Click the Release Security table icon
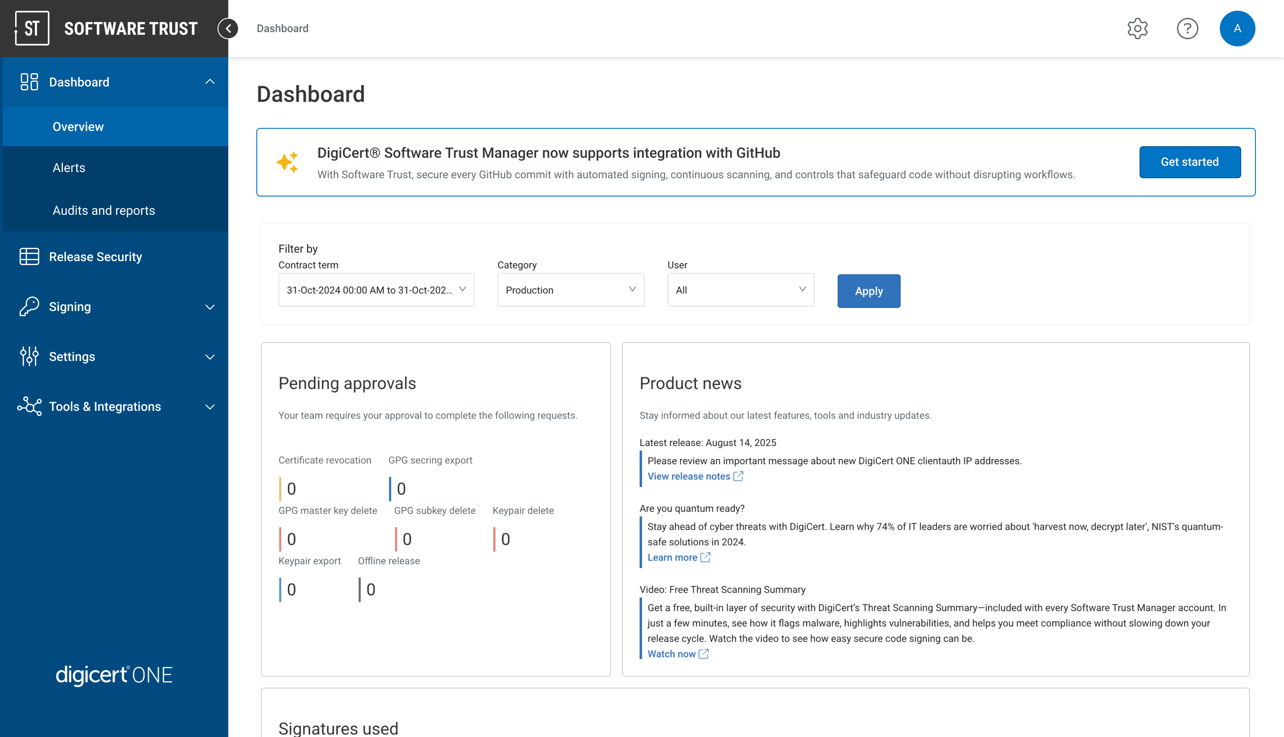Viewport: 1284px width, 737px height. tap(29, 257)
